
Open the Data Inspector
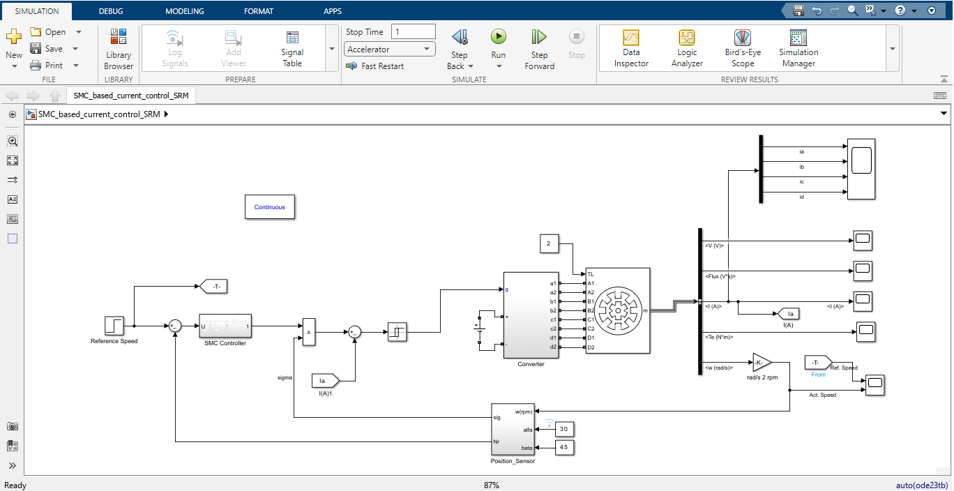pos(630,48)
